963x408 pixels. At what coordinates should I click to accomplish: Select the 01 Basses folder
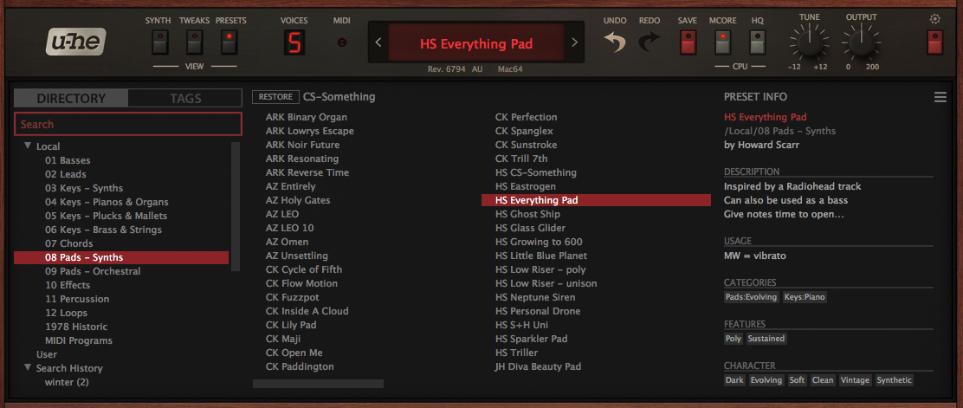pos(68,160)
